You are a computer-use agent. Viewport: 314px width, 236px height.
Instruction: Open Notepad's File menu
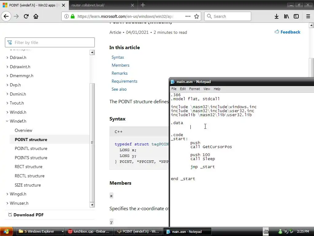pos(174,89)
